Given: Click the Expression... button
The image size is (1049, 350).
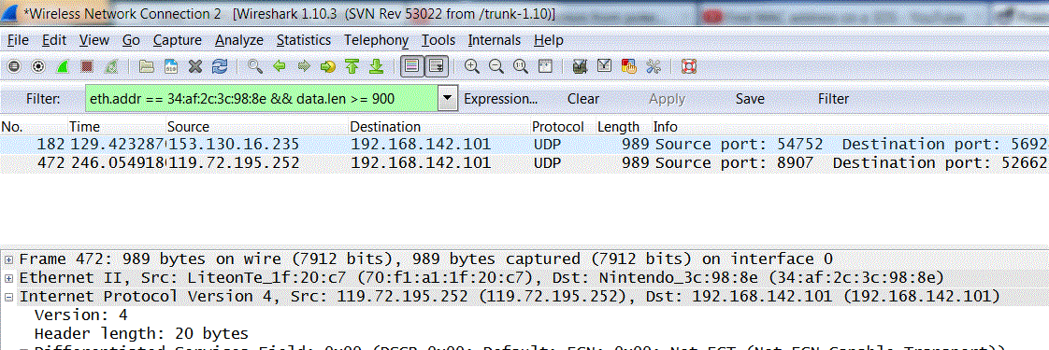Looking at the screenshot, I should coord(501,99).
